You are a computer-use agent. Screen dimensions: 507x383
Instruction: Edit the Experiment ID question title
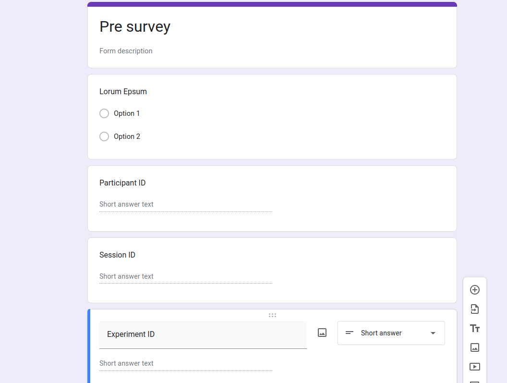click(203, 334)
